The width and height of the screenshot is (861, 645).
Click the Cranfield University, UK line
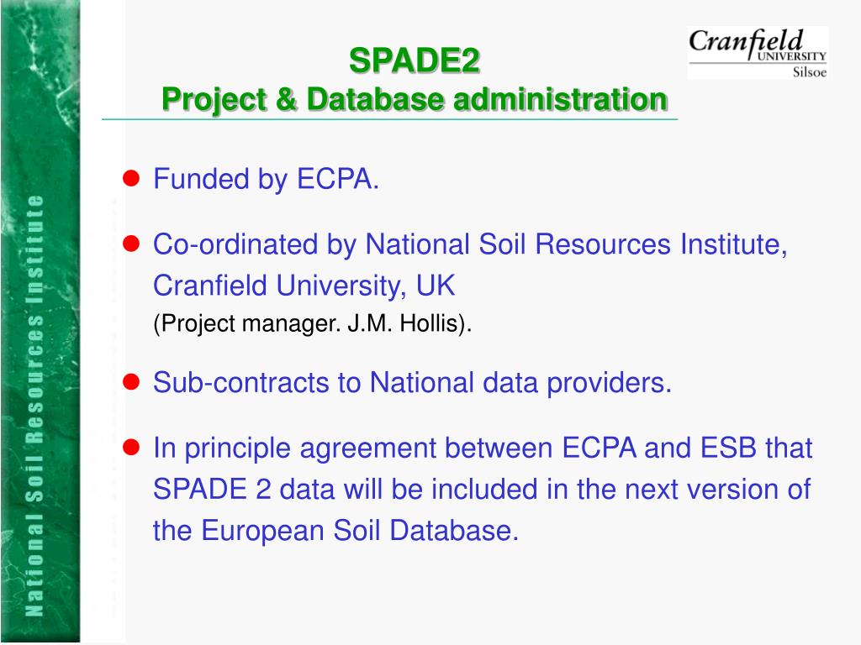click(304, 286)
